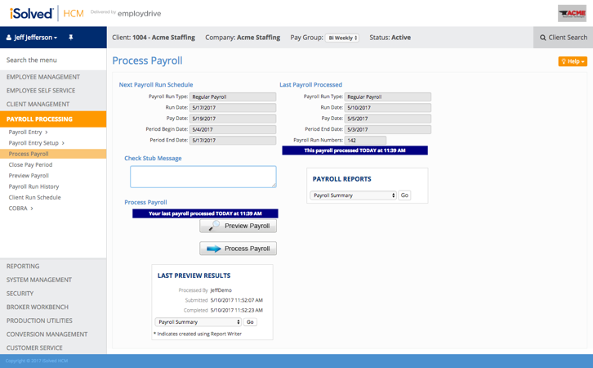Click Period Begin Date field 5/4/2017
This screenshot has width=593, height=368.
click(x=233, y=129)
